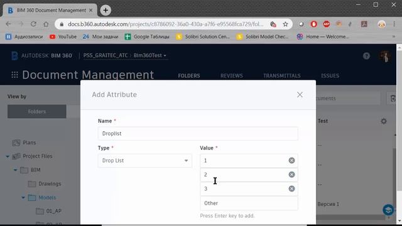Open the Solibri Solution Center bookmark
The width and height of the screenshot is (402, 226).
coord(203,36)
